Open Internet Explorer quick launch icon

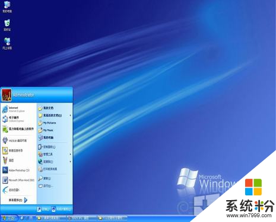pyautogui.click(x=22, y=218)
